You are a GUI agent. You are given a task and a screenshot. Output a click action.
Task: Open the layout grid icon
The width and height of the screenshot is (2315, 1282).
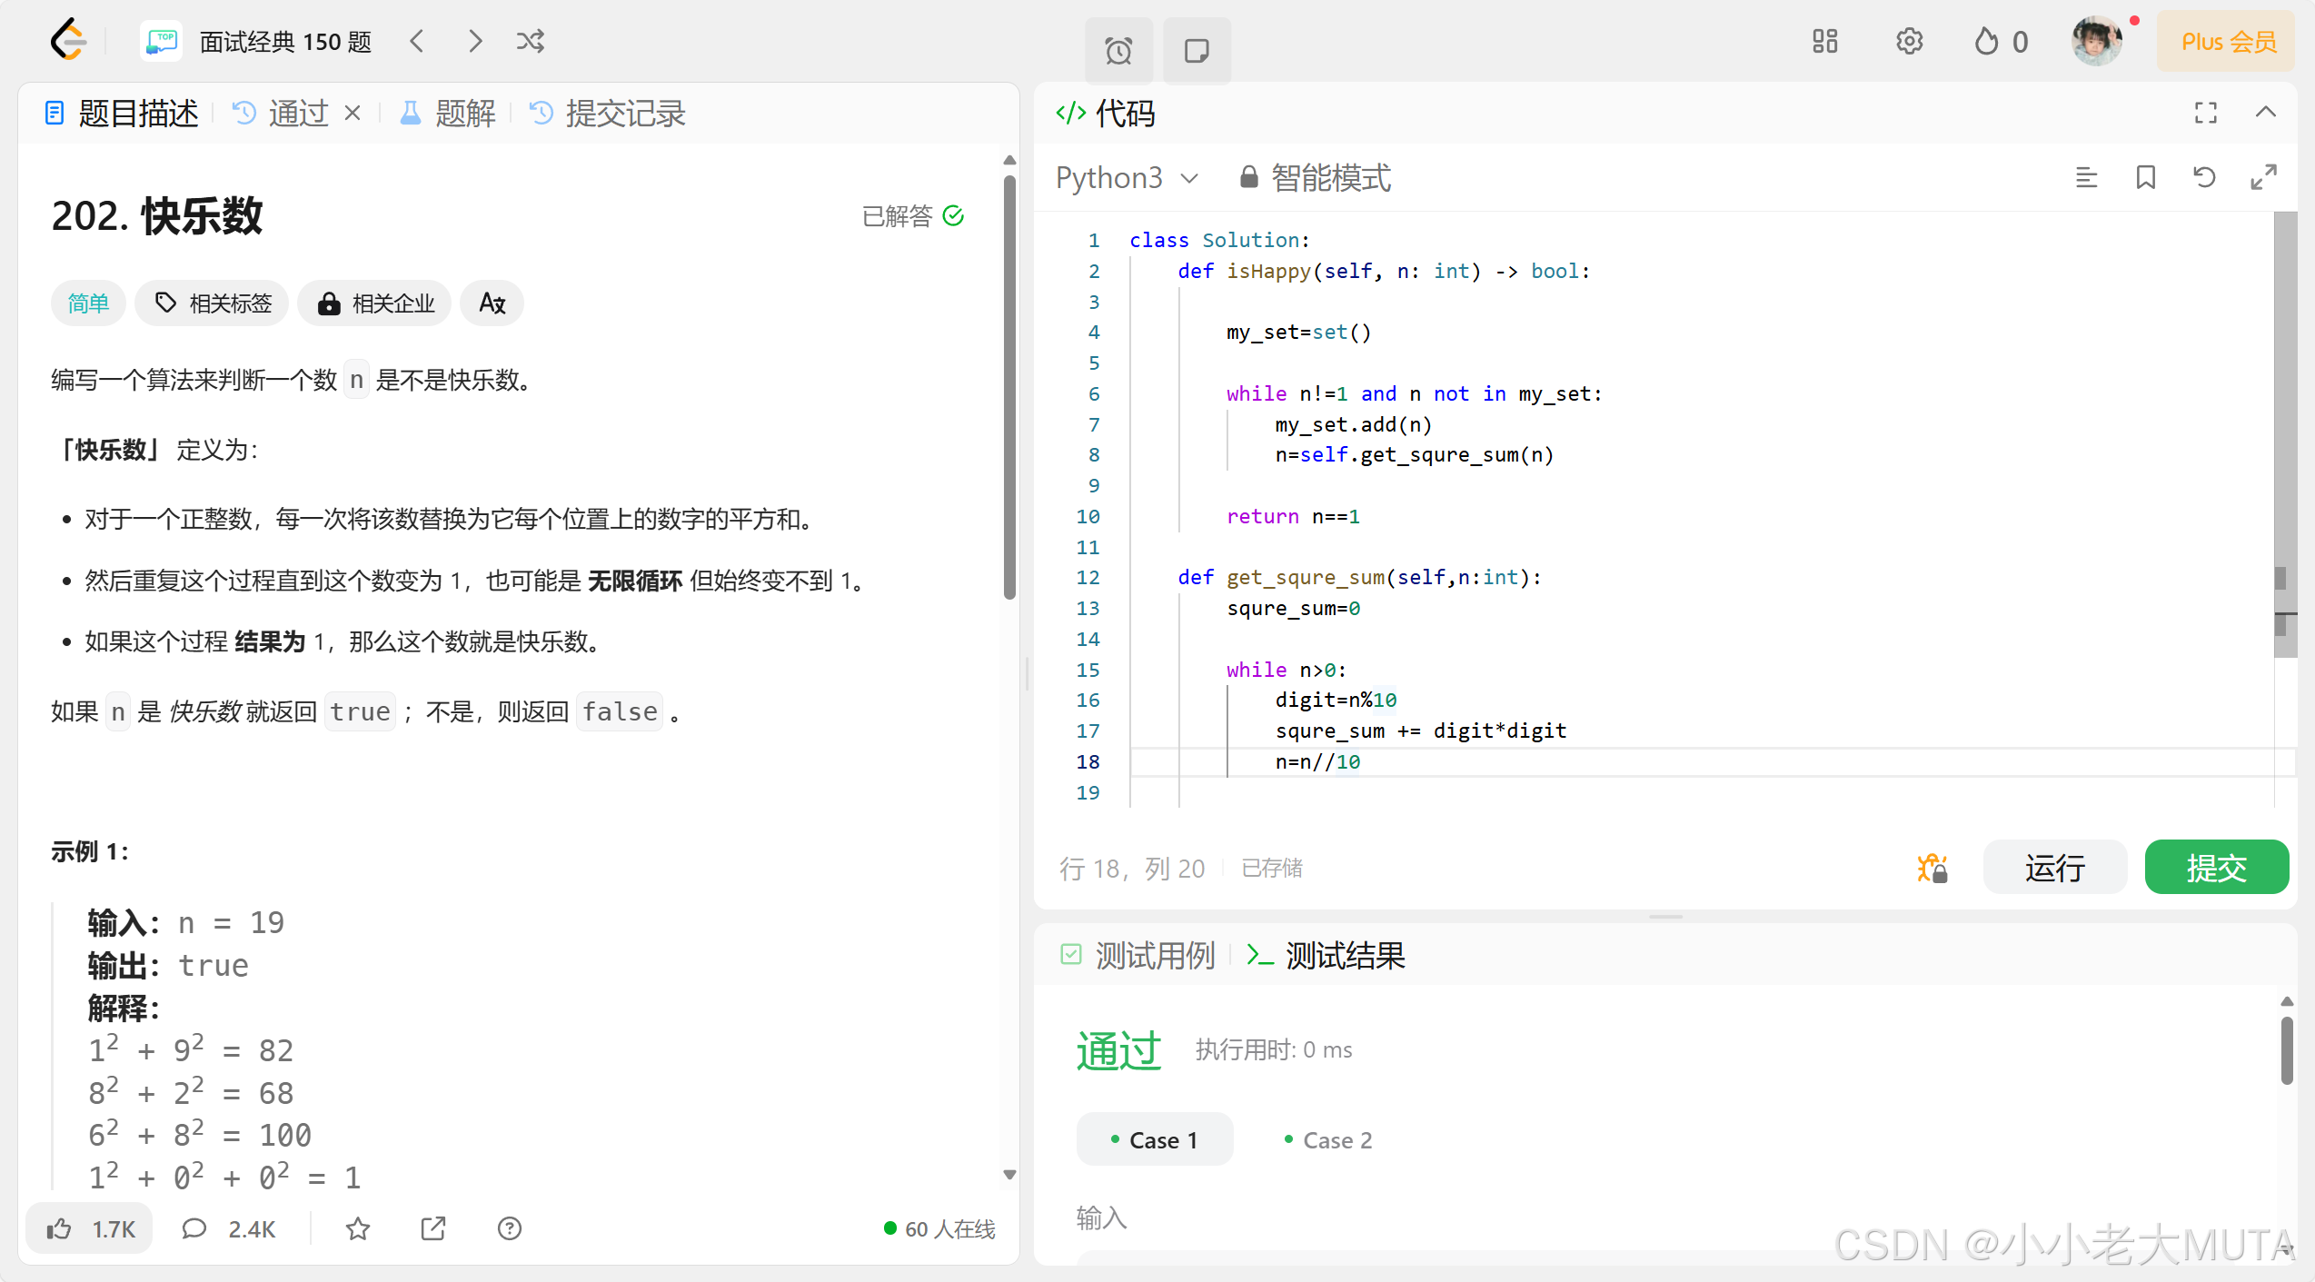coord(1824,41)
